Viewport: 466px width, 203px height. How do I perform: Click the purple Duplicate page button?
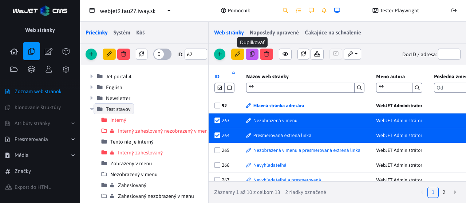click(252, 54)
